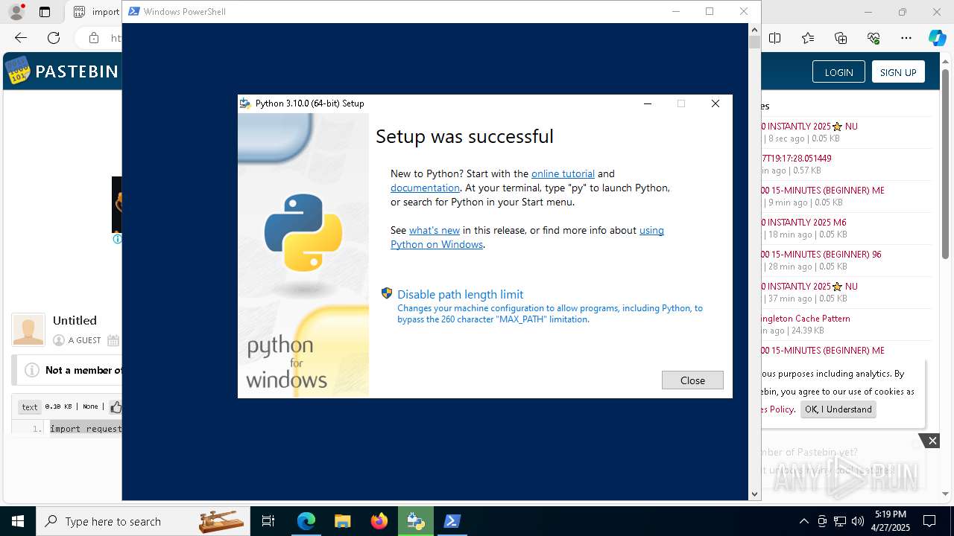
Task: Open the Copilot icon in Edge
Action: pos(937,38)
